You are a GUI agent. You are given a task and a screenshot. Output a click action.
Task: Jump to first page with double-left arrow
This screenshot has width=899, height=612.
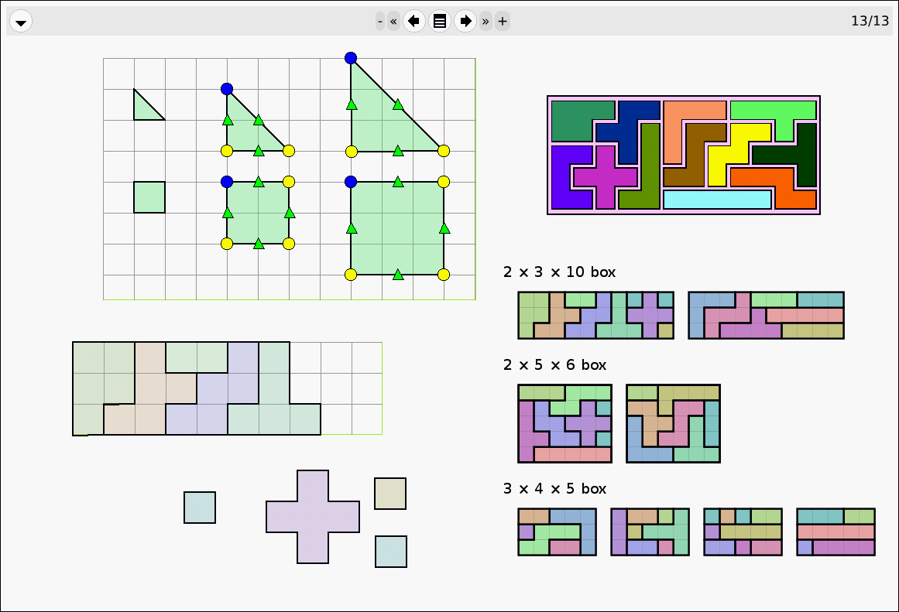(393, 22)
